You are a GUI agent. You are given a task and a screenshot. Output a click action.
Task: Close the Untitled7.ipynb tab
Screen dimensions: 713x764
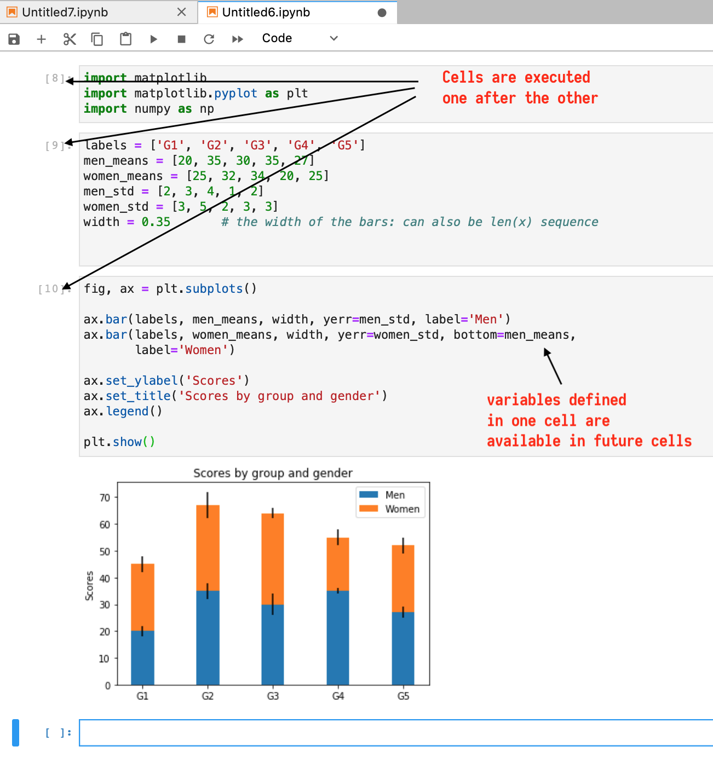coord(182,12)
